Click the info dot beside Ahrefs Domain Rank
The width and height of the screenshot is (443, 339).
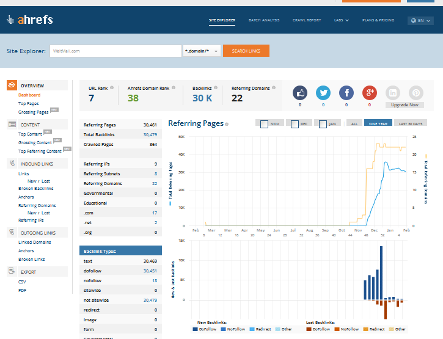174,87
